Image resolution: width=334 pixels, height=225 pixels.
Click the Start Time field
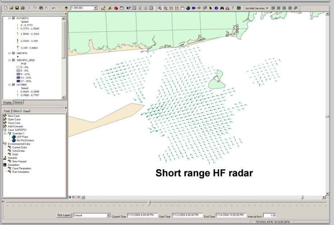point(187,215)
